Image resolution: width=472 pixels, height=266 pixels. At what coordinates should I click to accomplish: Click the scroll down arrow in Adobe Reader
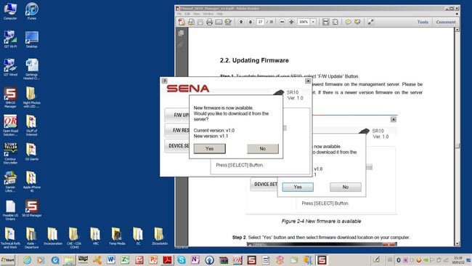(x=457, y=243)
